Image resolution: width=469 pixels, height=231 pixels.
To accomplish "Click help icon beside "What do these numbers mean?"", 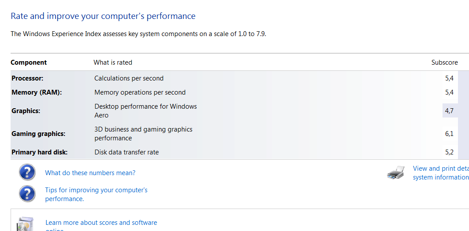I will point(27,172).
